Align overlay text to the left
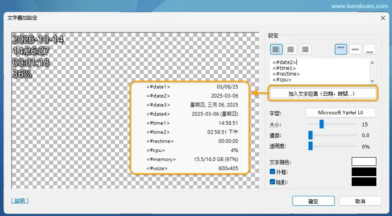Viewport: 392px width, 216px height. (x=276, y=50)
